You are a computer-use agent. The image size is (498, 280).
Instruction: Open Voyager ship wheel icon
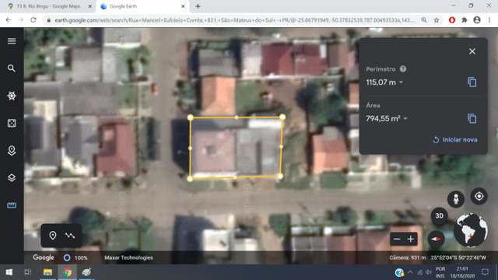coord(12,96)
